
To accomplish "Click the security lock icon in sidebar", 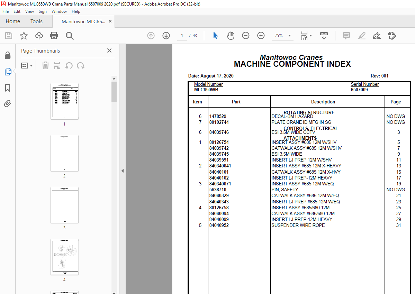I will (8, 55).
